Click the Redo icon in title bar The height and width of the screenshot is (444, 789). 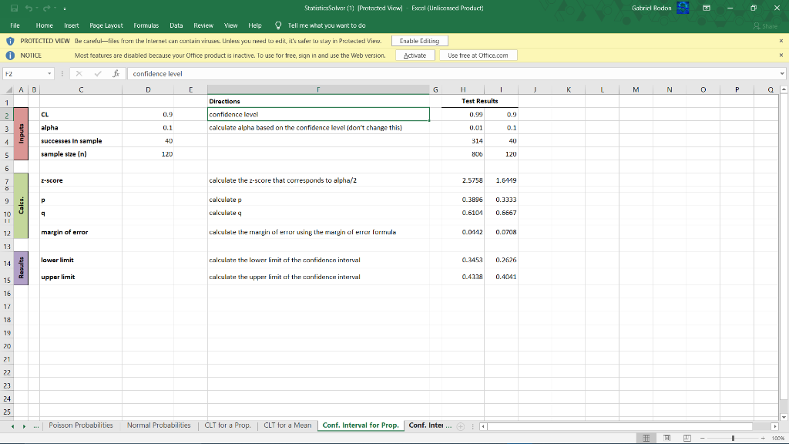point(46,8)
